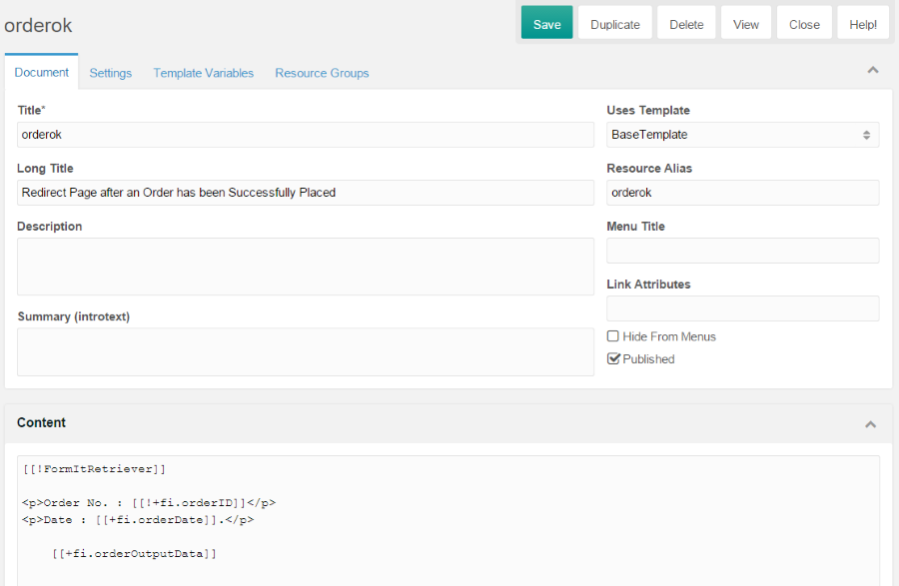Save the orderok resource

546,24
